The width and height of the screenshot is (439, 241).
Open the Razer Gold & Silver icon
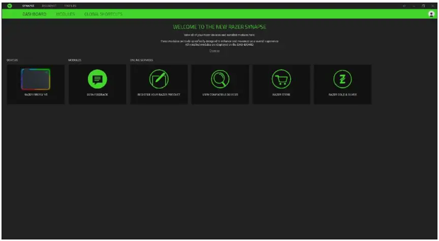(x=342, y=79)
